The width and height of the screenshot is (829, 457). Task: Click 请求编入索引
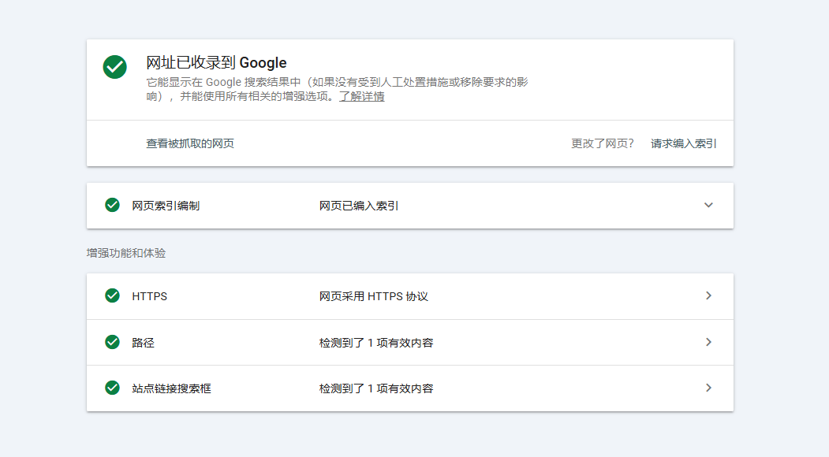coord(684,143)
